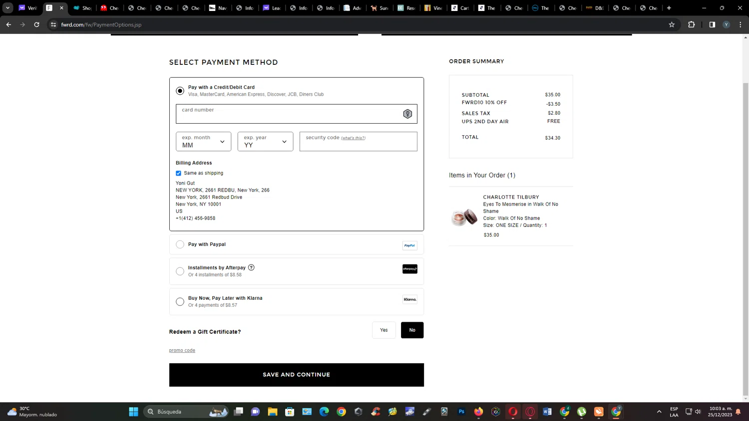Viewport: 749px width, 421px height.
Task: Open the taskbar clock and date
Action: 720,412
